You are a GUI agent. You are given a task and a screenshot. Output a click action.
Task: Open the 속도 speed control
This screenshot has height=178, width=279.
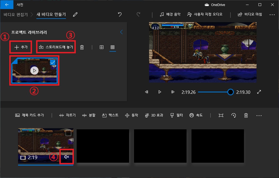tap(196, 115)
